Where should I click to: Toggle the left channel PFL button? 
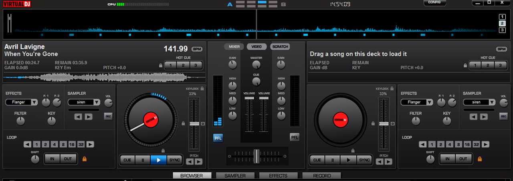click(218, 137)
